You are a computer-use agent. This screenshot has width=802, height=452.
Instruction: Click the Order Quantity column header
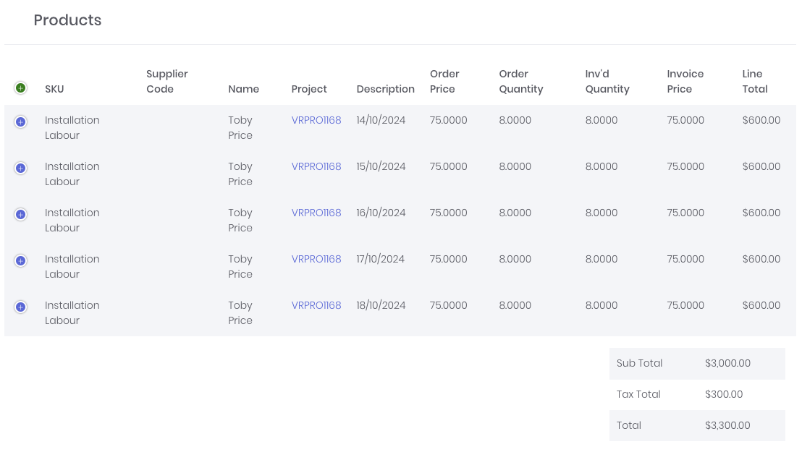click(x=521, y=82)
